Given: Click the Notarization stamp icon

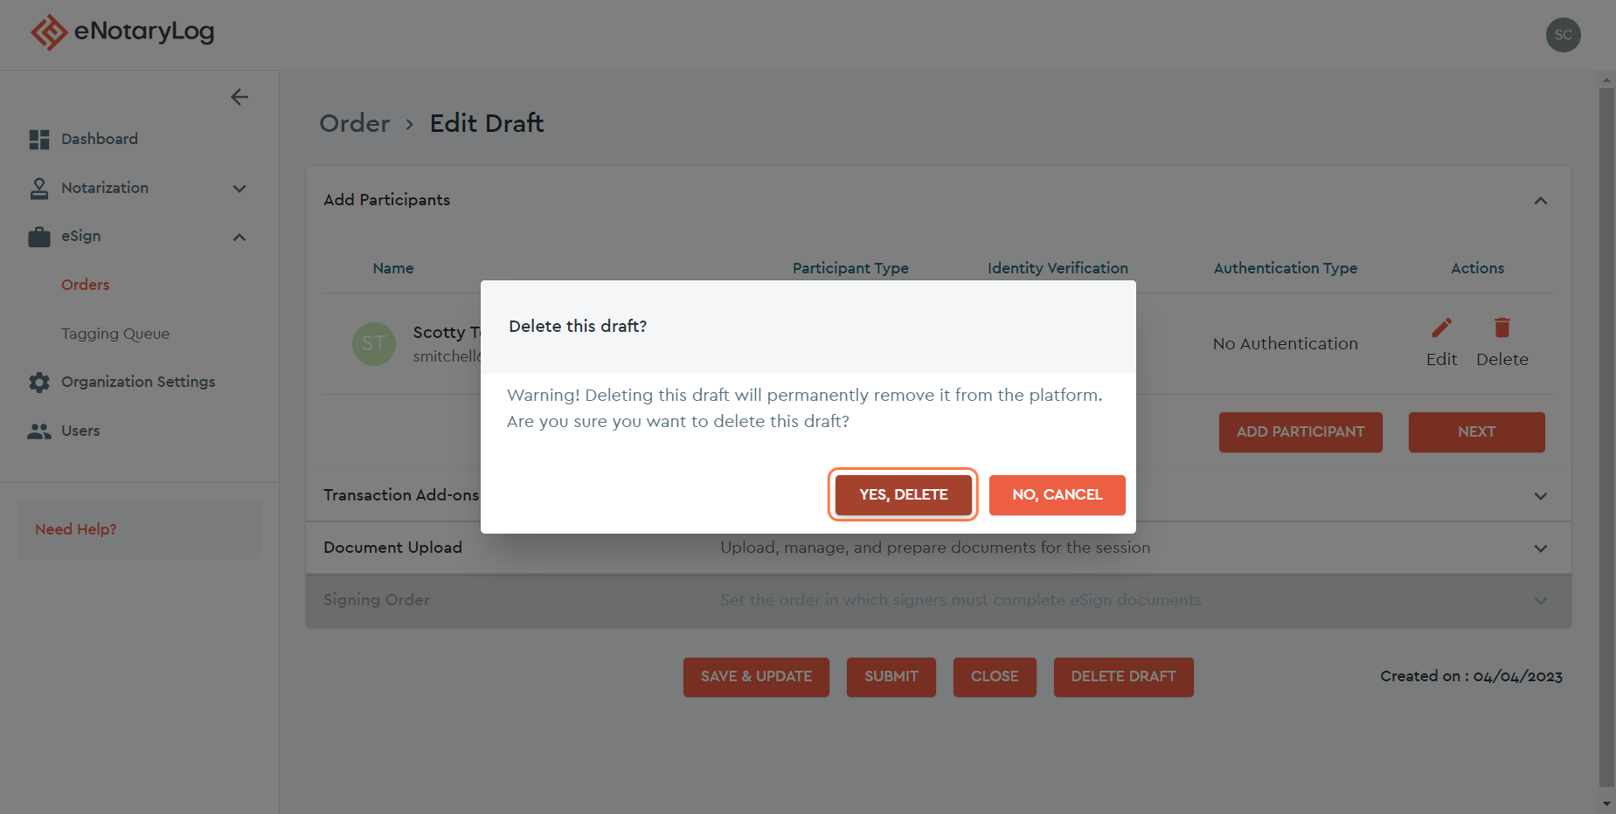Looking at the screenshot, I should click(39, 189).
